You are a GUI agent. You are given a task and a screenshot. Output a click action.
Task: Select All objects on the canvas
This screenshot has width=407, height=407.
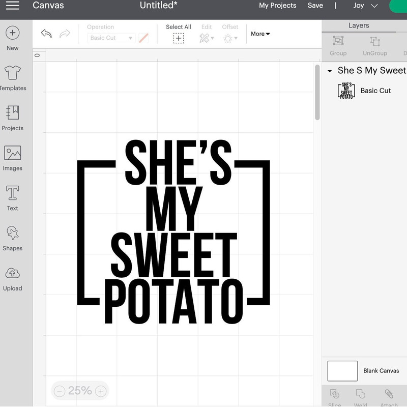click(x=179, y=33)
